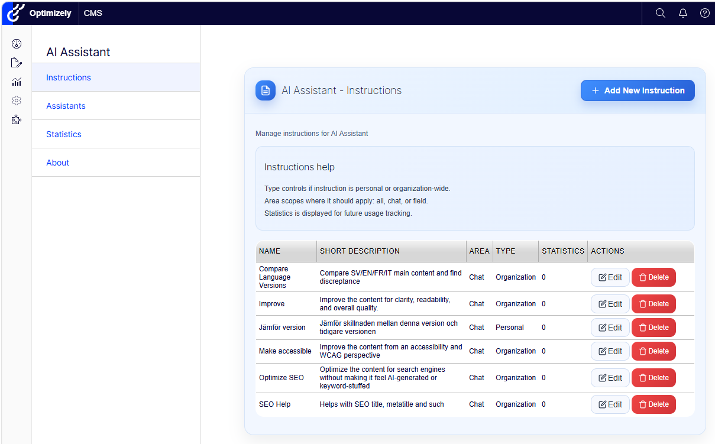Select the 'Make accessible' name cell
This screenshot has height=444, width=715.
[285, 351]
